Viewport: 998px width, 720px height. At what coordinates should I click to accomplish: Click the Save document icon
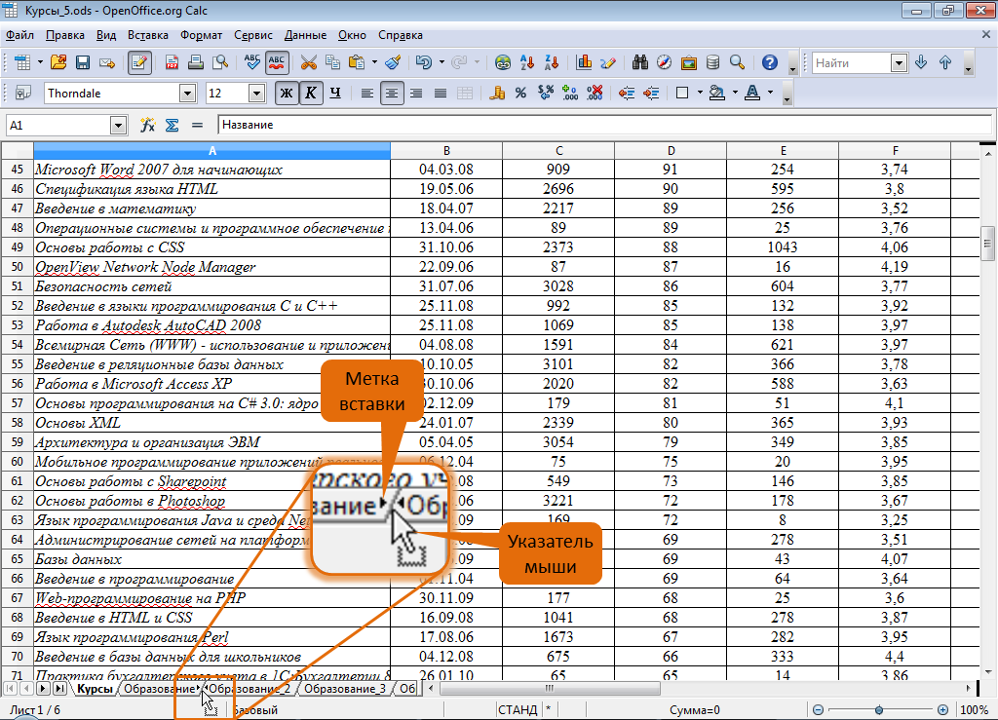(83, 63)
